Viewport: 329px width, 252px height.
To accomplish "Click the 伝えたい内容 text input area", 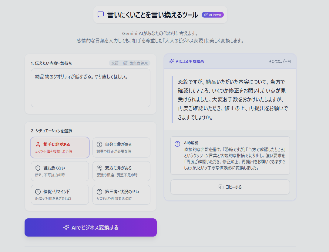I will pyautogui.click(x=90, y=88).
